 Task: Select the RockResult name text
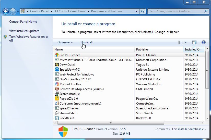point(67,118)
